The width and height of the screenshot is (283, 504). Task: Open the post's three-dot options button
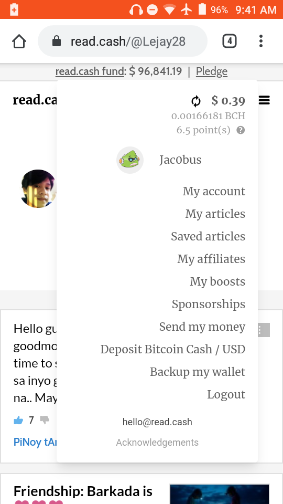pos(264,330)
